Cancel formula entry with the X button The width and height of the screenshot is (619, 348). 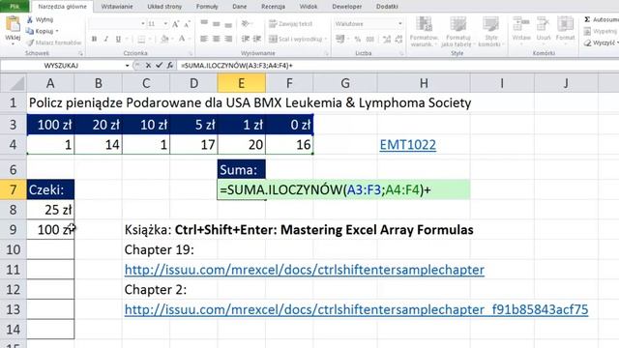pos(148,66)
